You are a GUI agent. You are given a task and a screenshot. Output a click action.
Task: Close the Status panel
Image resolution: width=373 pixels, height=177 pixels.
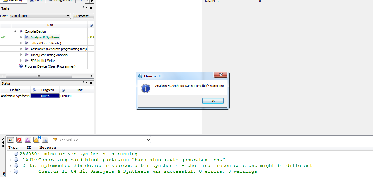click(x=91, y=83)
